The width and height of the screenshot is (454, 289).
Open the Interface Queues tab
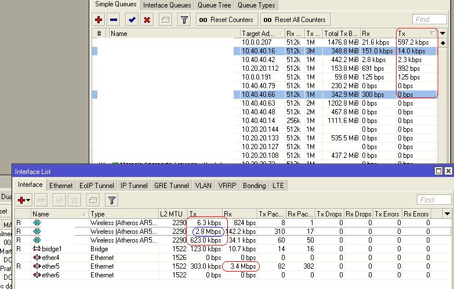[167, 5]
